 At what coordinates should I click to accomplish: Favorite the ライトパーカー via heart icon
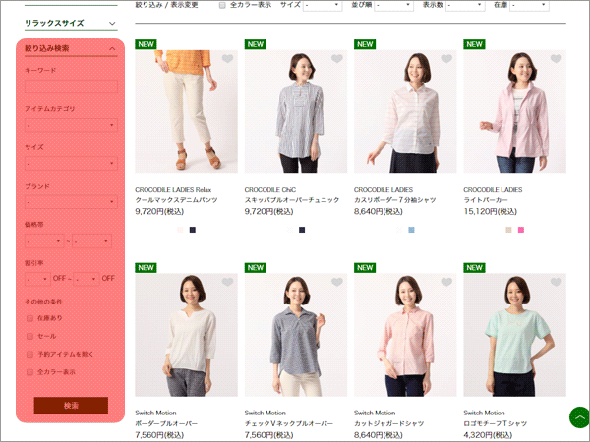pyautogui.click(x=556, y=59)
